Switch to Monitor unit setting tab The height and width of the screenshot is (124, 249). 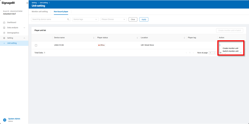[40, 12]
